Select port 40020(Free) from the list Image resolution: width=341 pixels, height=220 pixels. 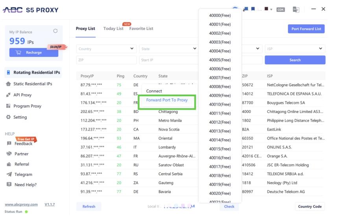pyautogui.click(x=220, y=193)
